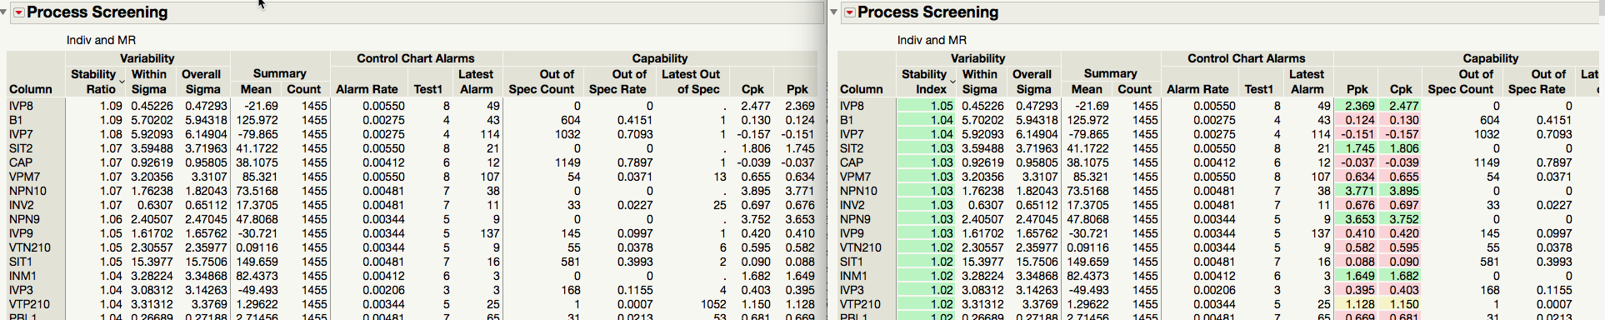
Task: Click Latest Out of Spec value 1052
Action: point(713,304)
